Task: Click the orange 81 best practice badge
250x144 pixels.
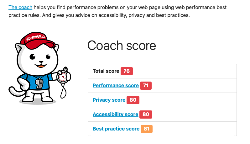Action: [x=147, y=129]
